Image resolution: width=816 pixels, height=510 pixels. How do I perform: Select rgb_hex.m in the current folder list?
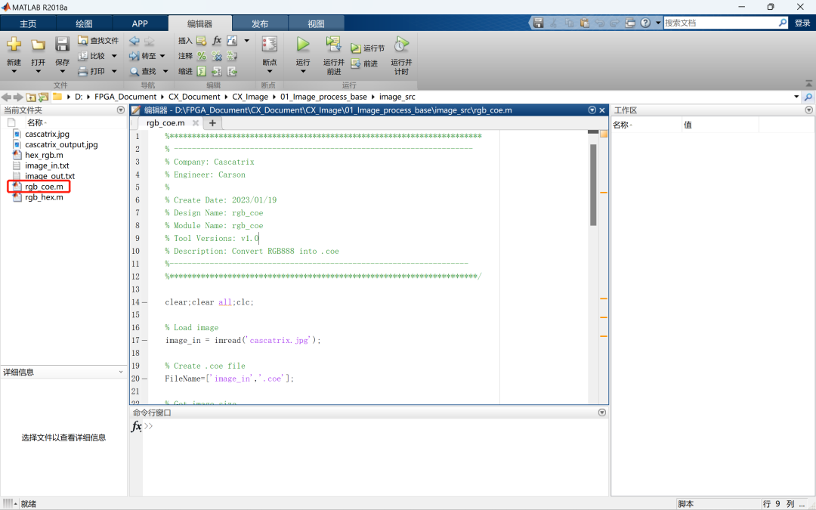[44, 197]
